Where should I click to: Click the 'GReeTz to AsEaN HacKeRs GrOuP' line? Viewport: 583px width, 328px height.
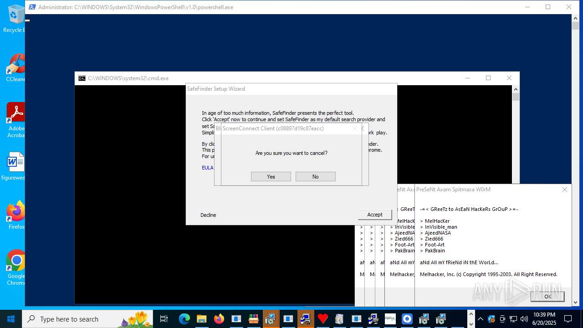pyautogui.click(x=469, y=209)
